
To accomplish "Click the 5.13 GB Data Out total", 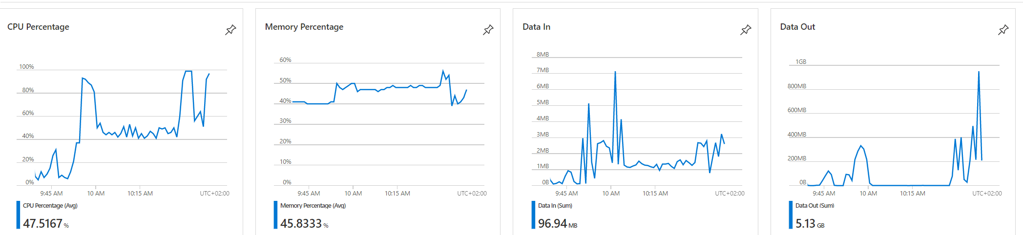I will click(810, 223).
